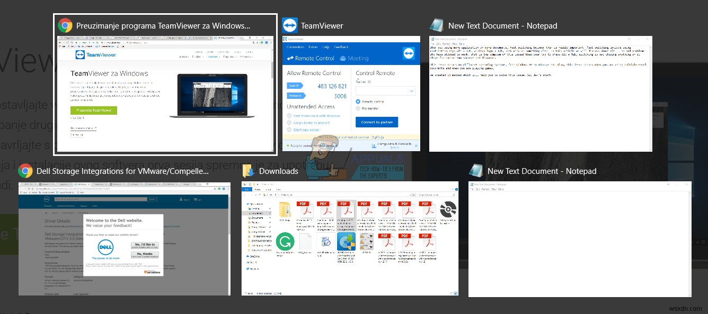Click 'Grant easy access' link

(306, 130)
